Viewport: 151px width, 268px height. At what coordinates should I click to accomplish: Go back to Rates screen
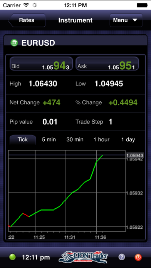(27, 20)
